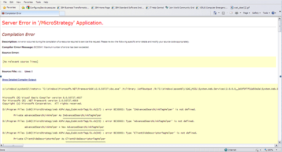The width and height of the screenshot is (282, 152).
Task: Click the 'Microsoft (R) Visual Basic Compiler version' line
Action: pyautogui.click(x=42, y=98)
